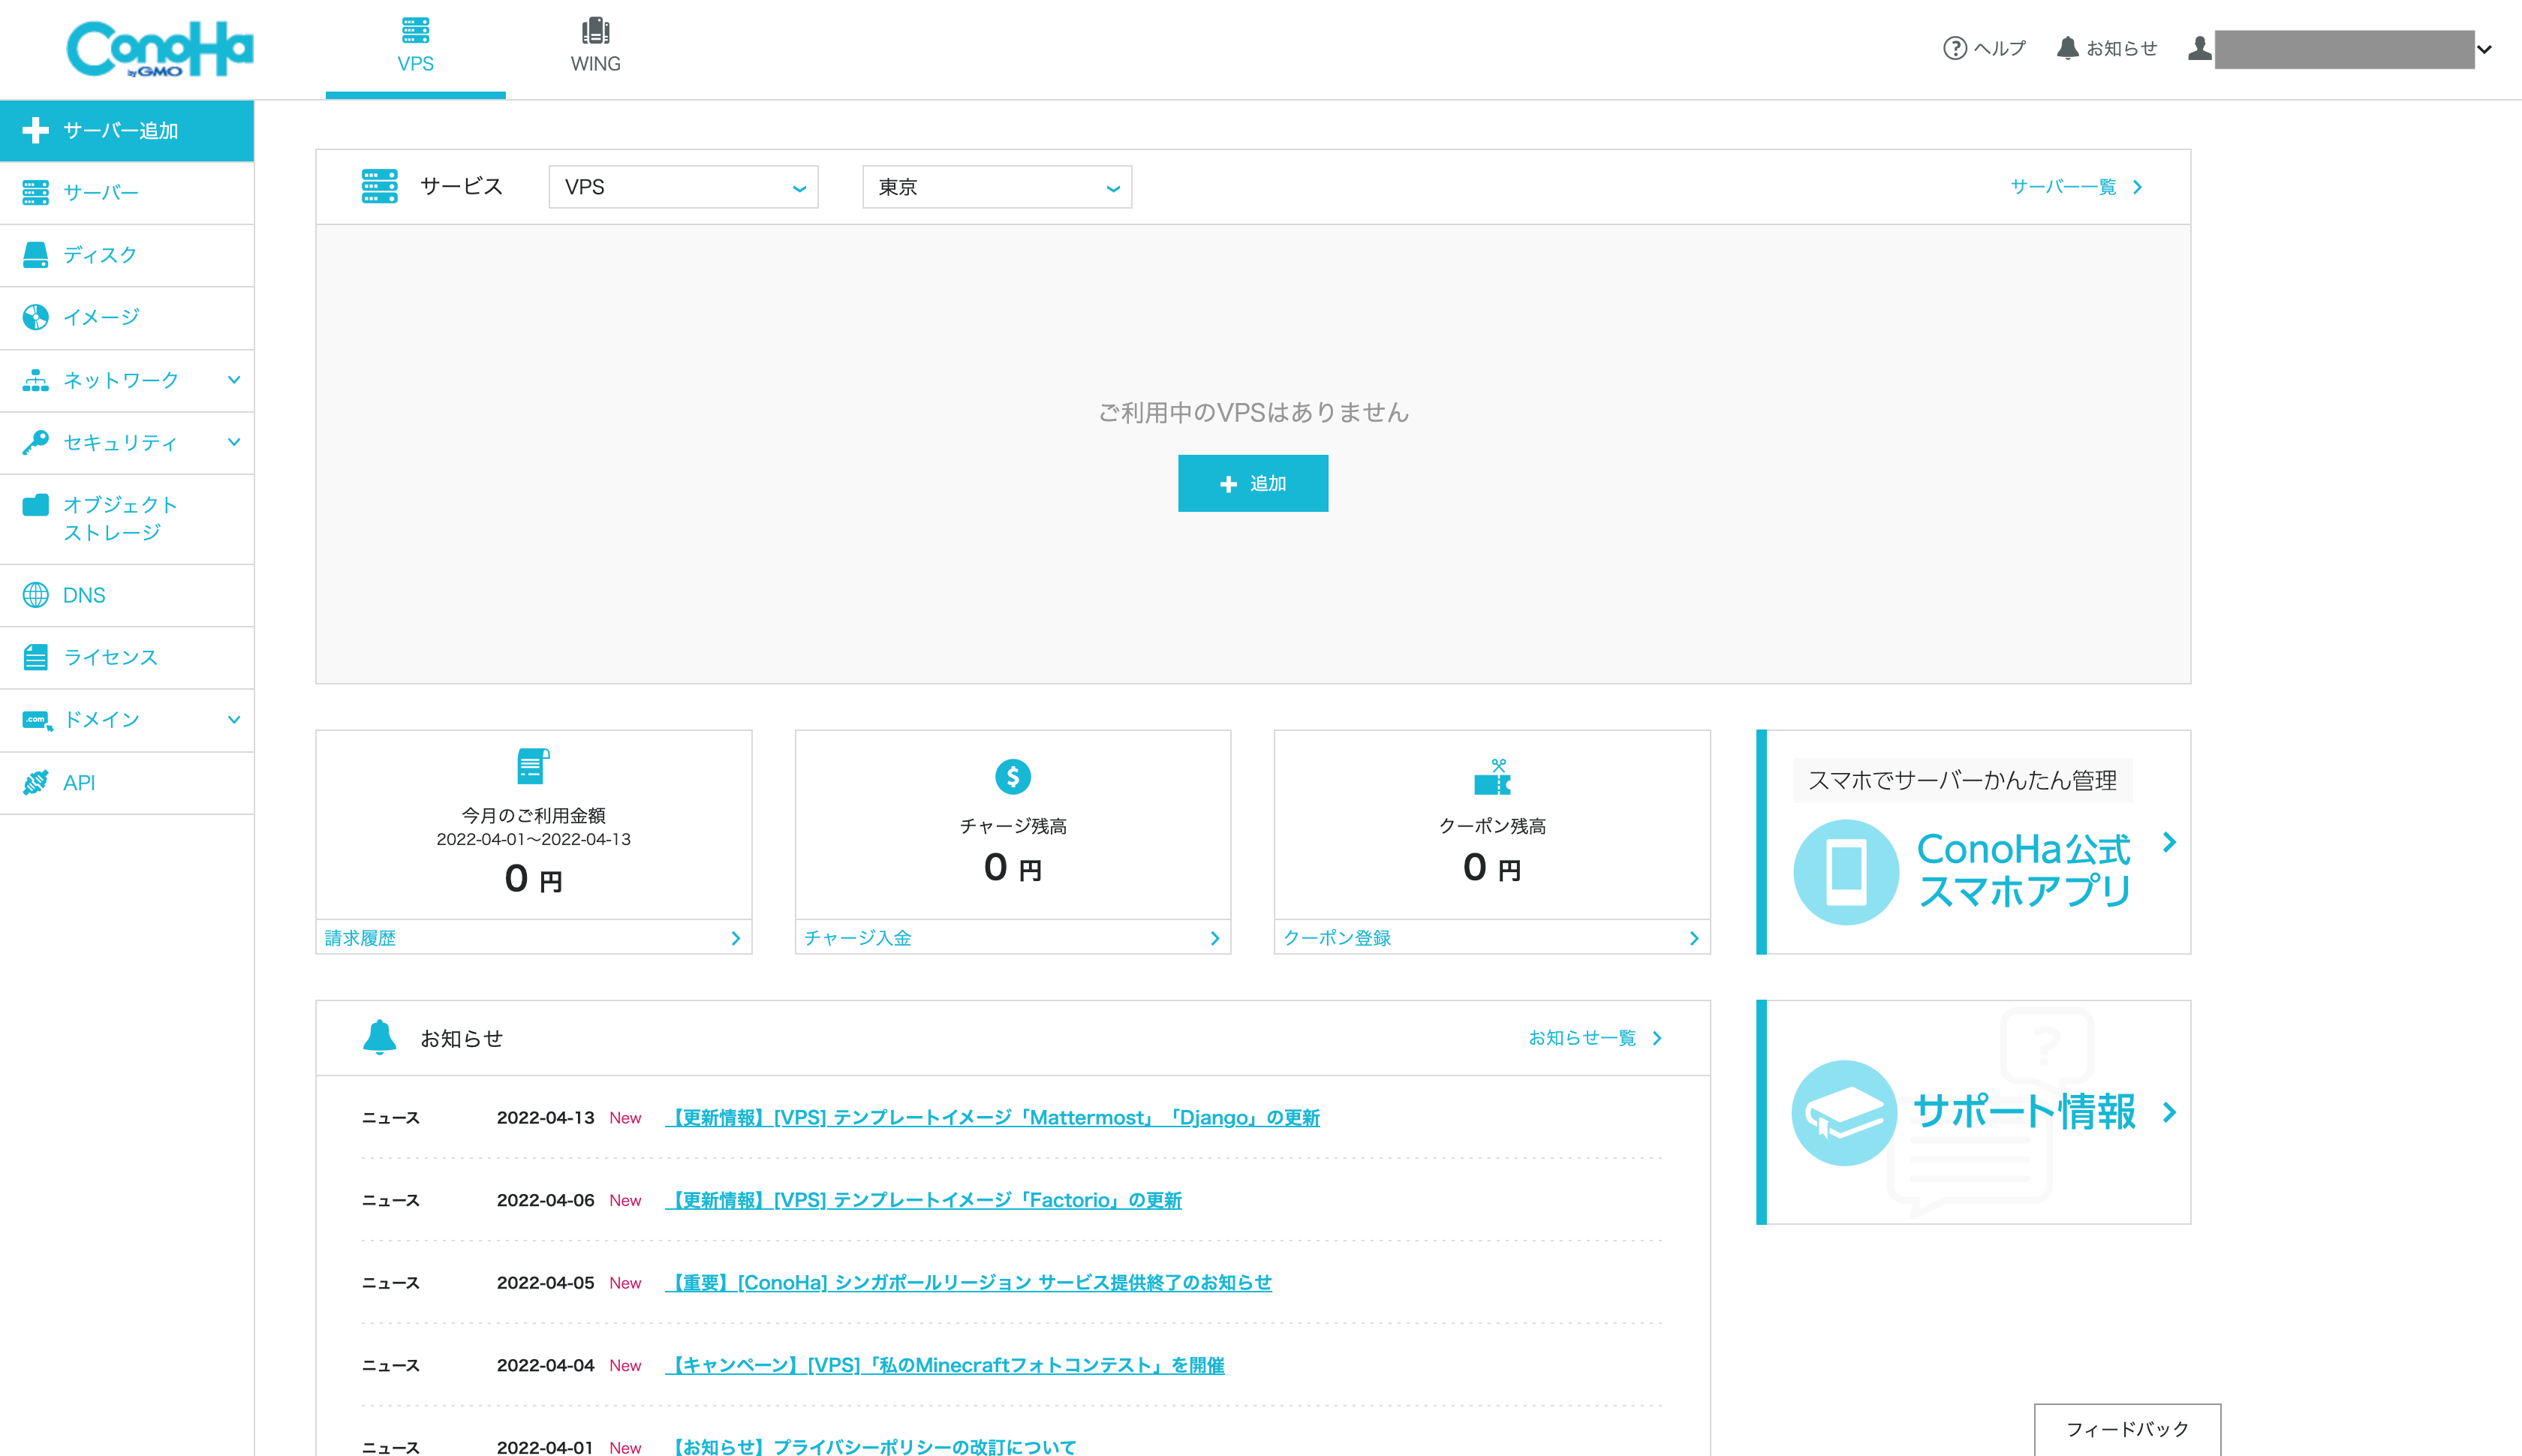Viewport: 2522px width, 1456px height.
Task: Click the サーバー追加 sidebar button
Action: point(127,130)
